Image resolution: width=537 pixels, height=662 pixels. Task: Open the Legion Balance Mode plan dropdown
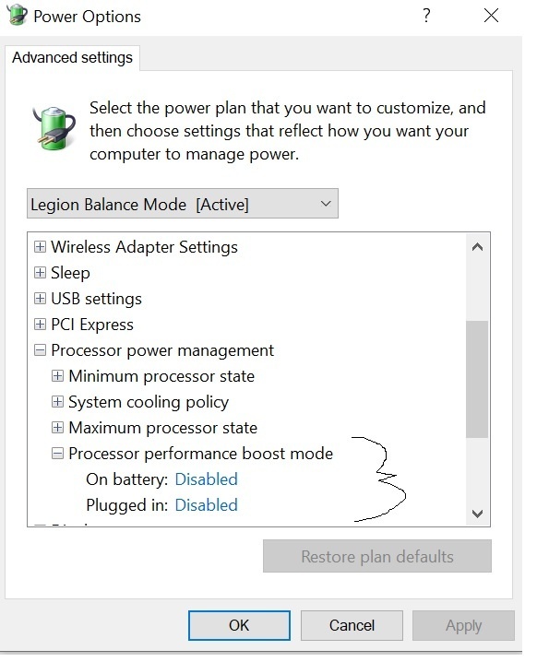(x=183, y=204)
